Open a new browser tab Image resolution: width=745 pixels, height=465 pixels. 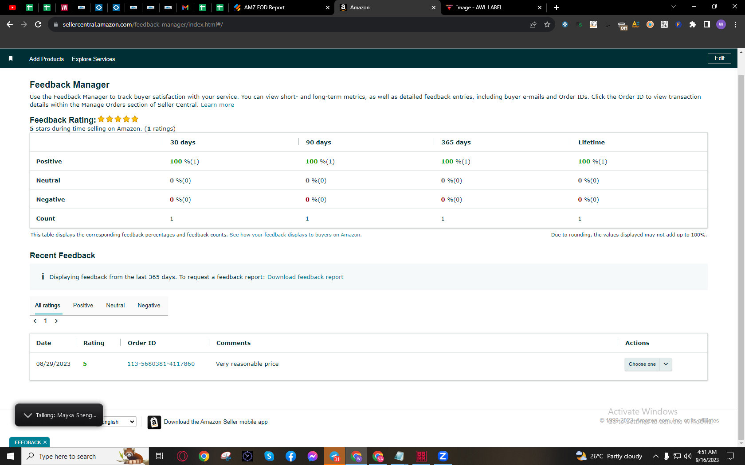(557, 8)
